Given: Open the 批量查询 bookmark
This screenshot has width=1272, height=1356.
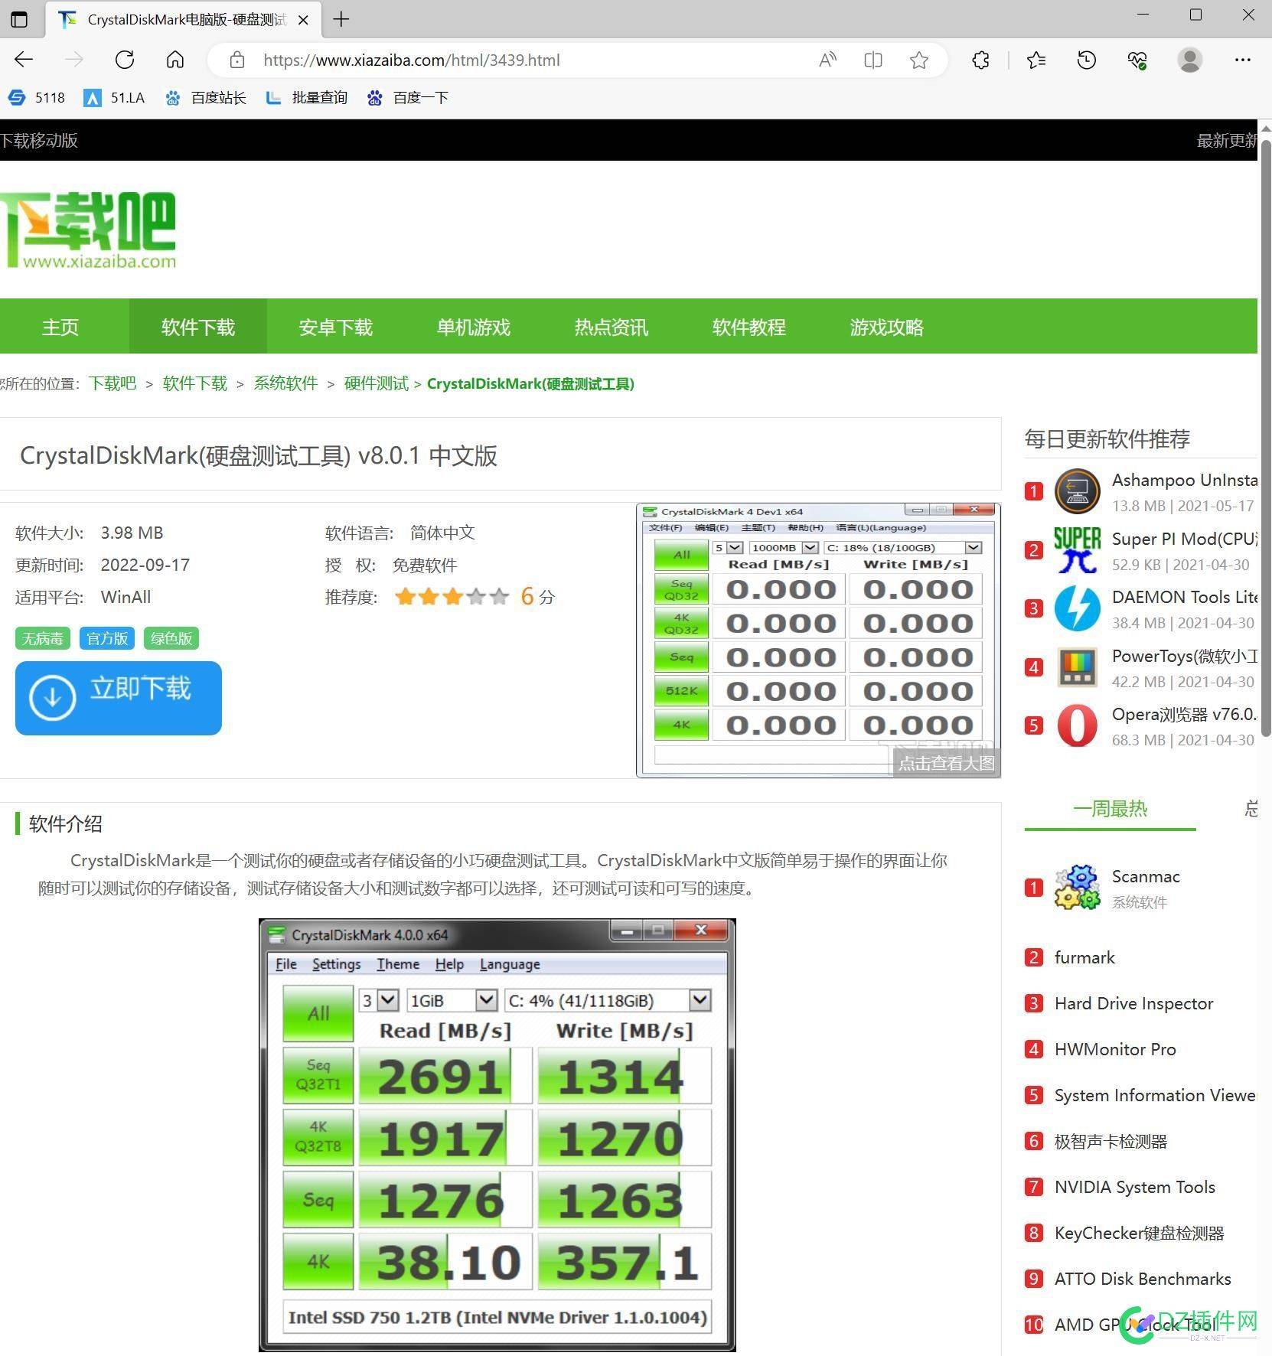Looking at the screenshot, I should 306,98.
